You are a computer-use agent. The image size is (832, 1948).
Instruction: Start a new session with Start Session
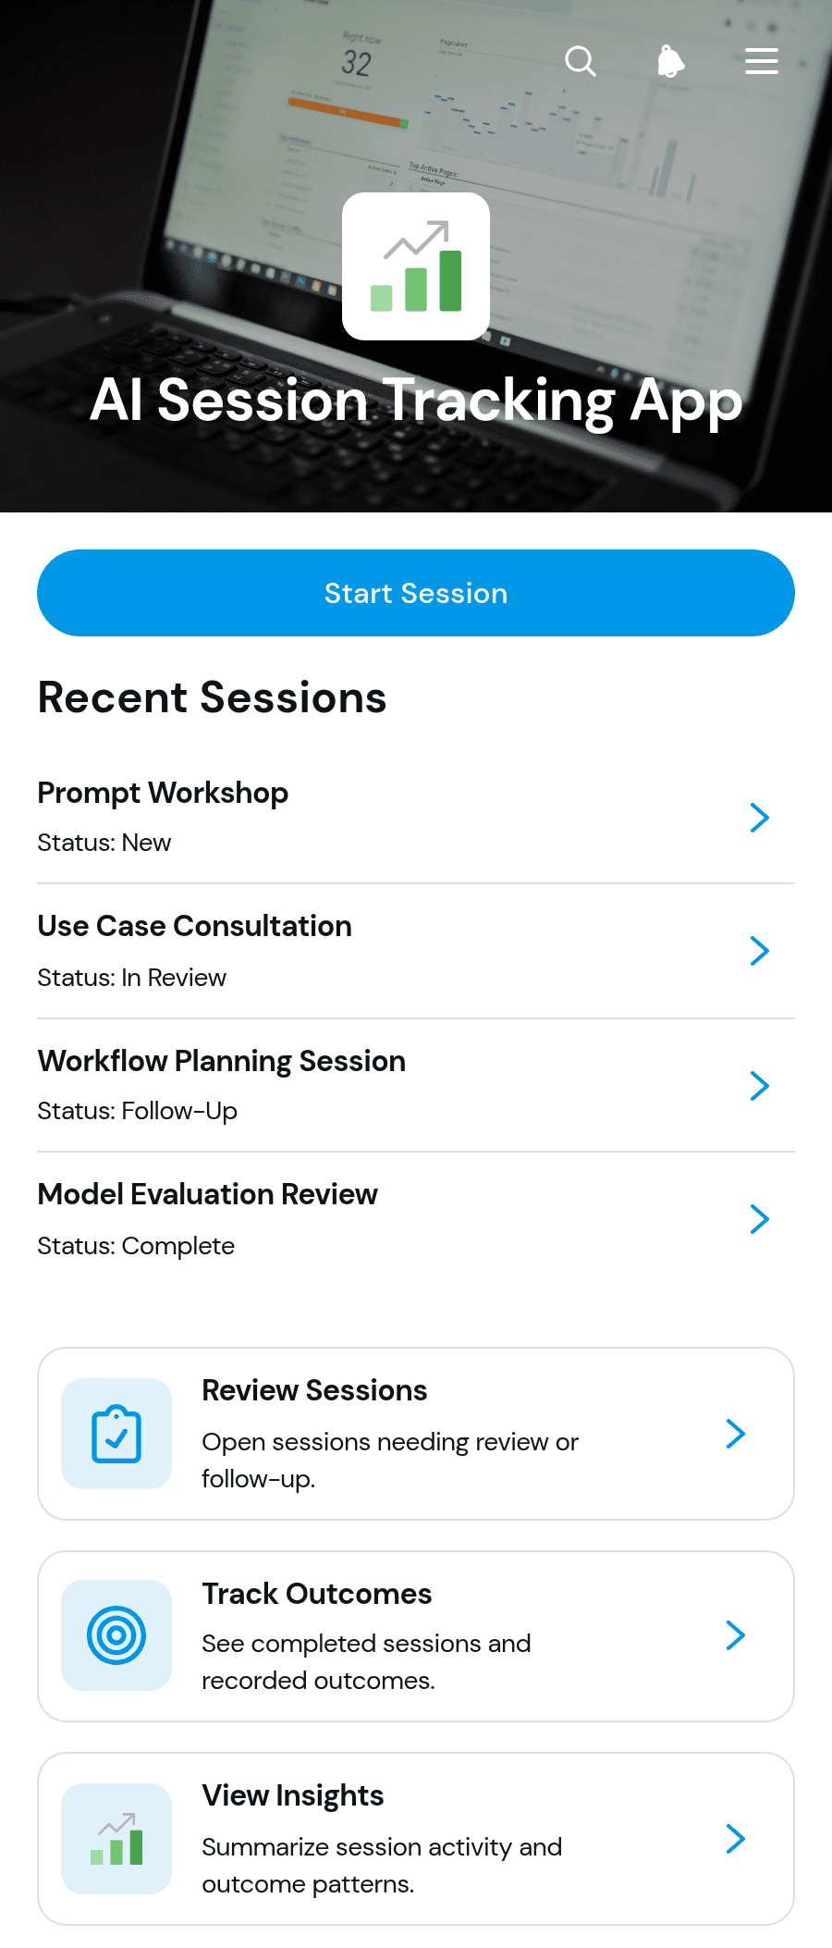tap(416, 593)
